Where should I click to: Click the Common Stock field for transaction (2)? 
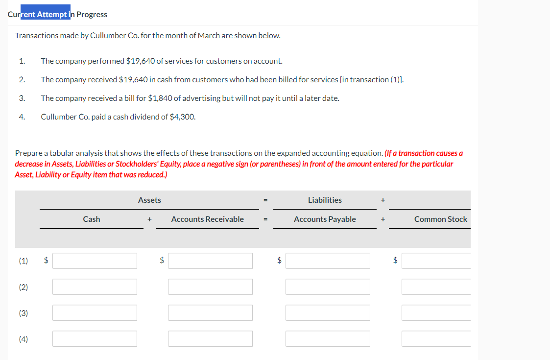pos(436,287)
